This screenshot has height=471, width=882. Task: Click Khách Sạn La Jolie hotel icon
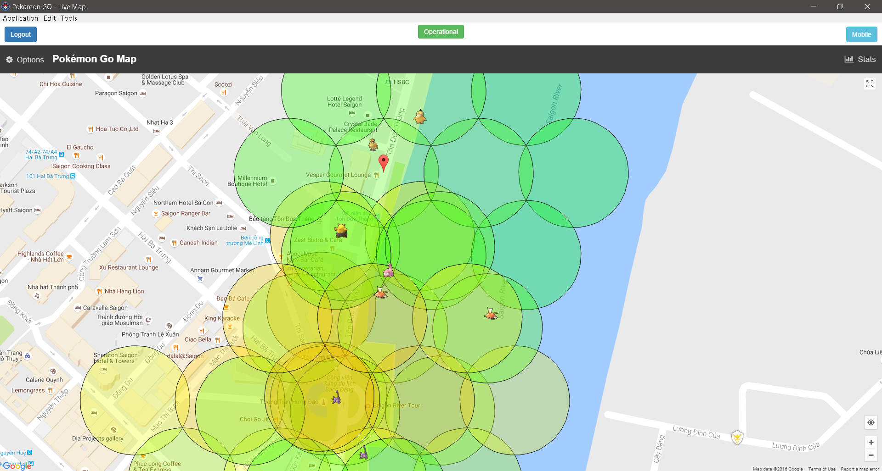tap(243, 228)
